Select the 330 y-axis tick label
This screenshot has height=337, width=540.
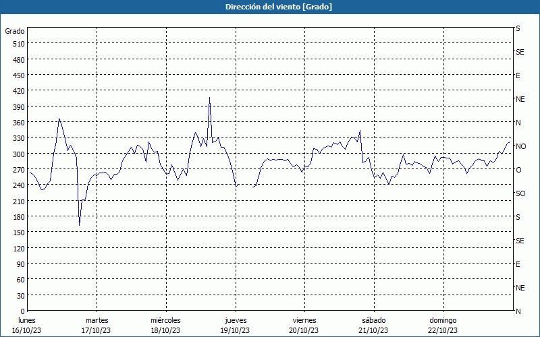[x=19, y=138]
